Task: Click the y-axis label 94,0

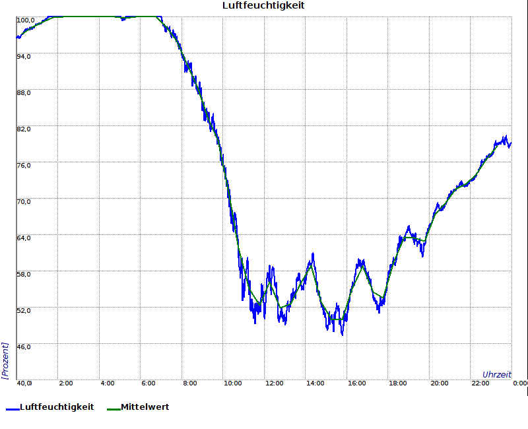Action: 24,57
